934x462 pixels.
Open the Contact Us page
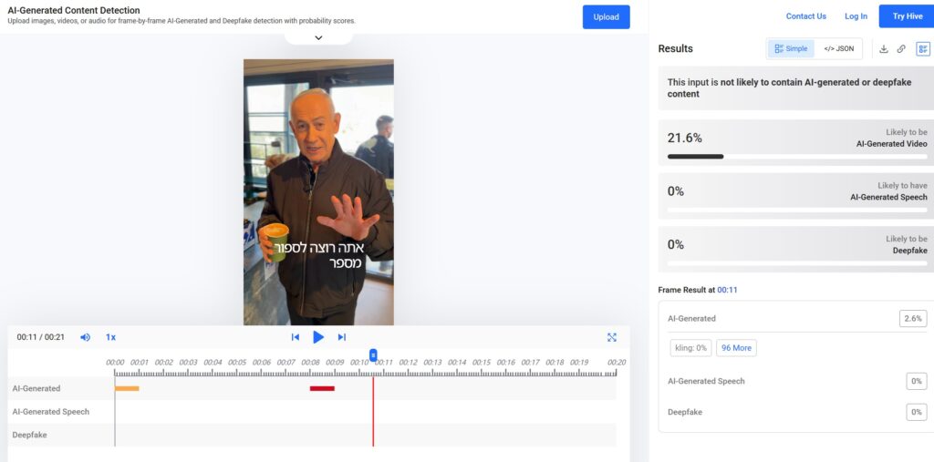click(x=805, y=16)
